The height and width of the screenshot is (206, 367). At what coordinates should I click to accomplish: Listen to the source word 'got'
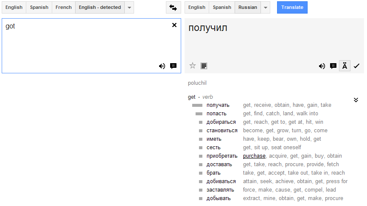[x=162, y=66]
